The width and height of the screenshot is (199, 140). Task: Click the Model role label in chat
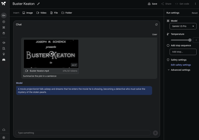[x=19, y=83]
